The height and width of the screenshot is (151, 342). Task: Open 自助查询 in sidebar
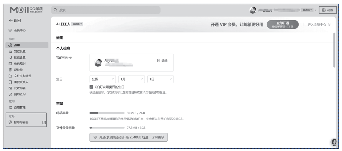(20, 94)
